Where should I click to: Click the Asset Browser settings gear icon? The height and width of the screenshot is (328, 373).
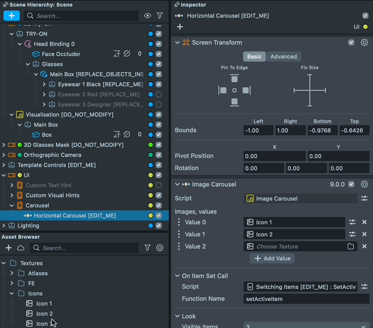click(x=160, y=248)
